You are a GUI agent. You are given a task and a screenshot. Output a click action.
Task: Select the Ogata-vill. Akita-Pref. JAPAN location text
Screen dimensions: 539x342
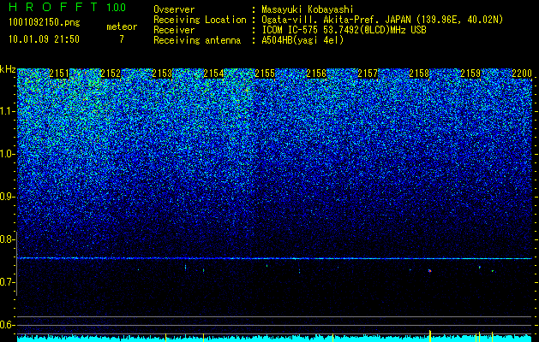coord(382,20)
